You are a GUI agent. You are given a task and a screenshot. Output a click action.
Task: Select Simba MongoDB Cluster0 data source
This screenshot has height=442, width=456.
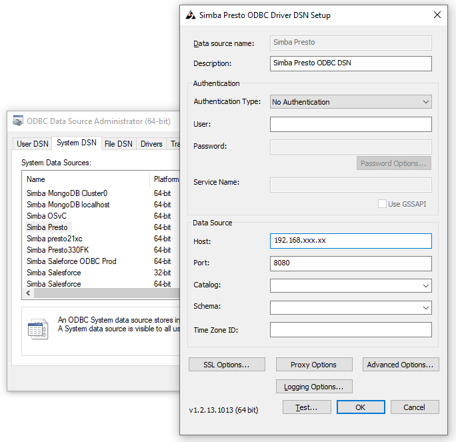pos(67,193)
